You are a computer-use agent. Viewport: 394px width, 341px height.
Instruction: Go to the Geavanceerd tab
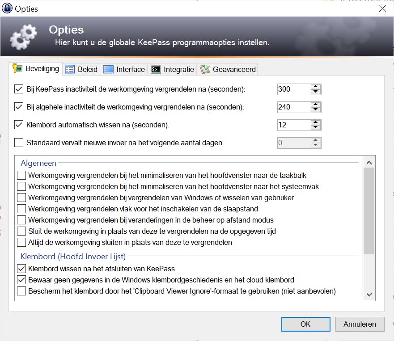coord(228,69)
